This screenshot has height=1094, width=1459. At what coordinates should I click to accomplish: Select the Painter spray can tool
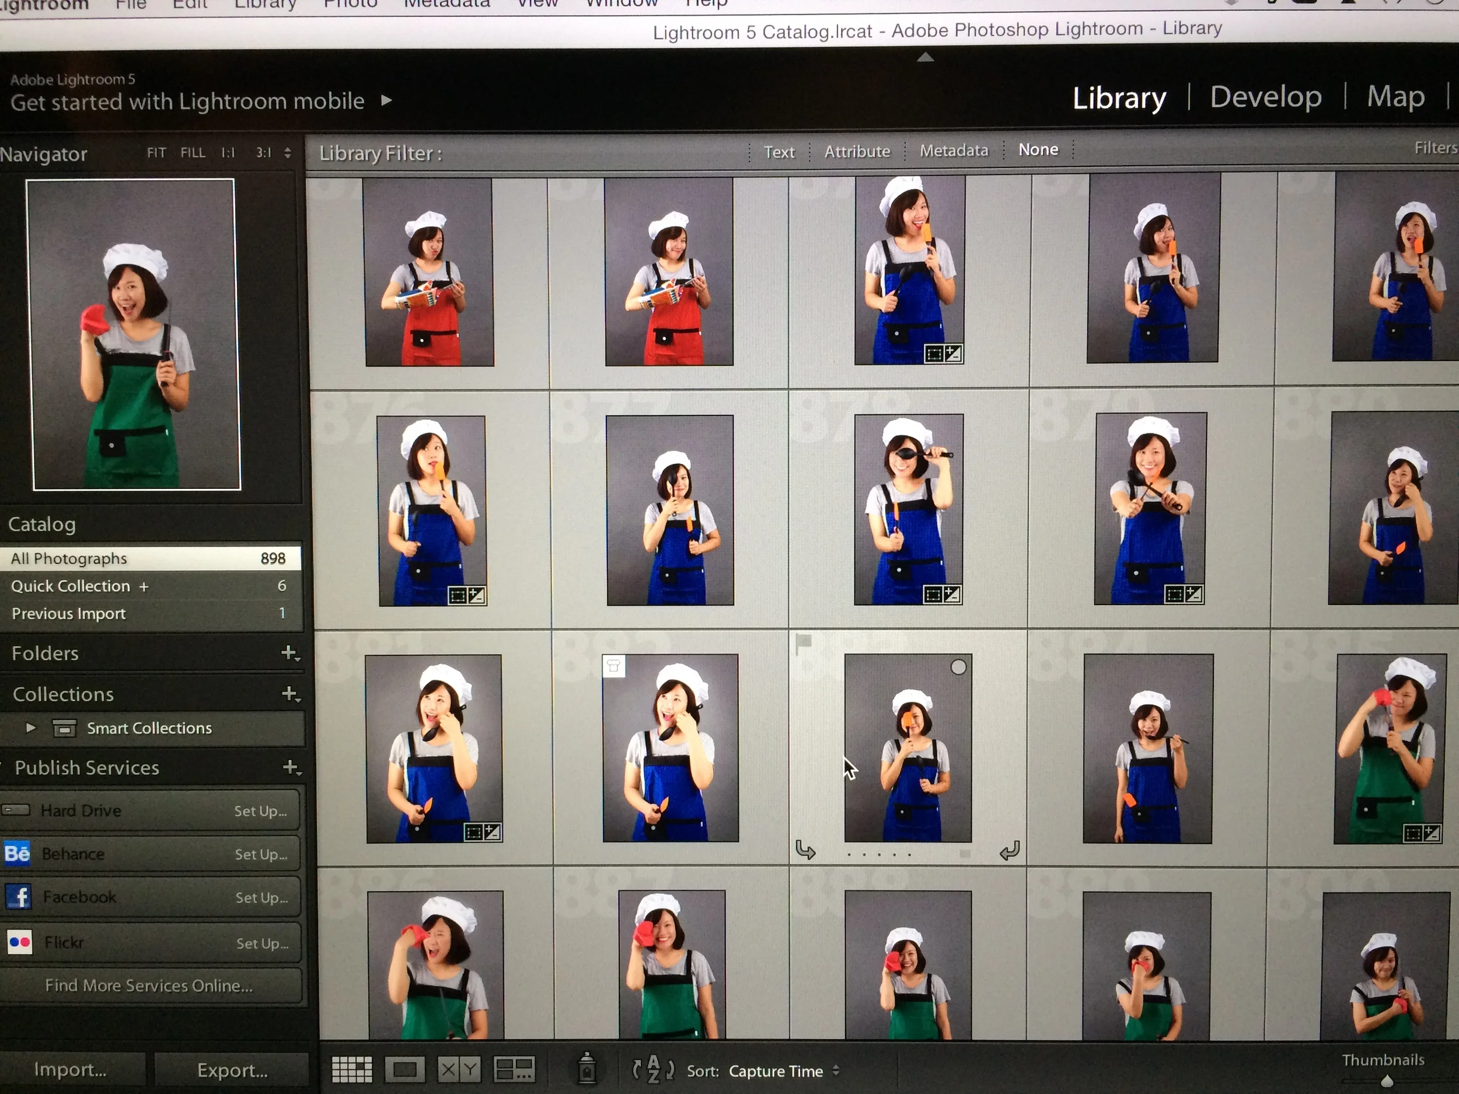point(587,1068)
